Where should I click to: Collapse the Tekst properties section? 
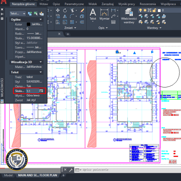(41, 72)
